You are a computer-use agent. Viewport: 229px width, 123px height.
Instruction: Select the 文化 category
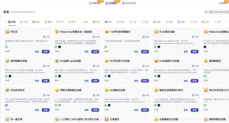click(x=133, y=22)
